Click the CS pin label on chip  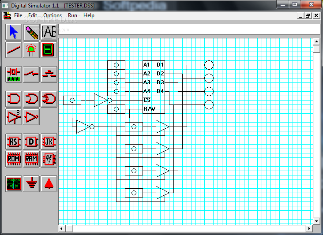pyautogui.click(x=147, y=100)
